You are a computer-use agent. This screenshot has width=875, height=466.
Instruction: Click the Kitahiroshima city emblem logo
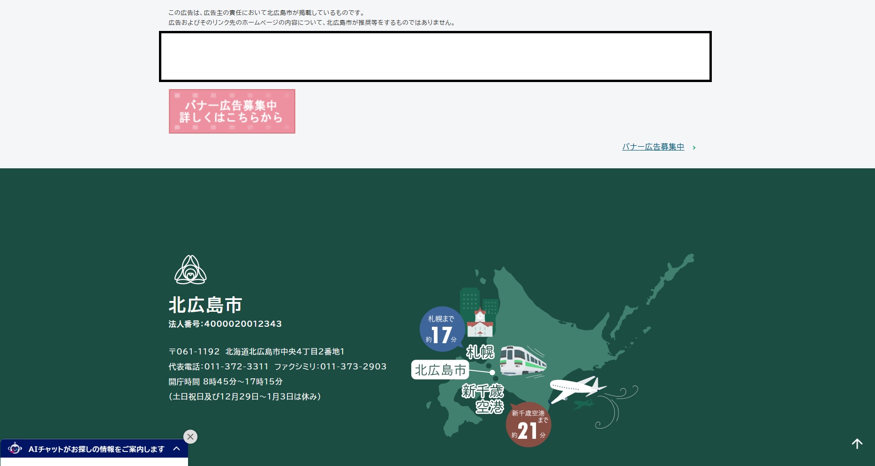point(190,270)
